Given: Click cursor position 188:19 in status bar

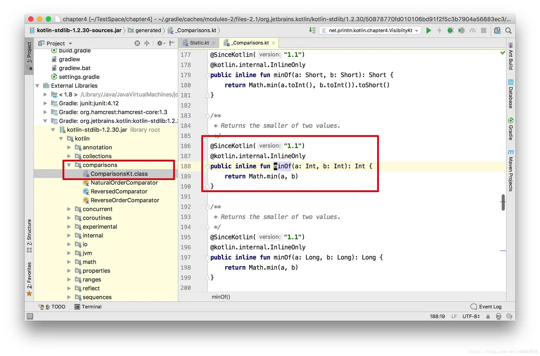Looking at the screenshot, I should point(437,317).
